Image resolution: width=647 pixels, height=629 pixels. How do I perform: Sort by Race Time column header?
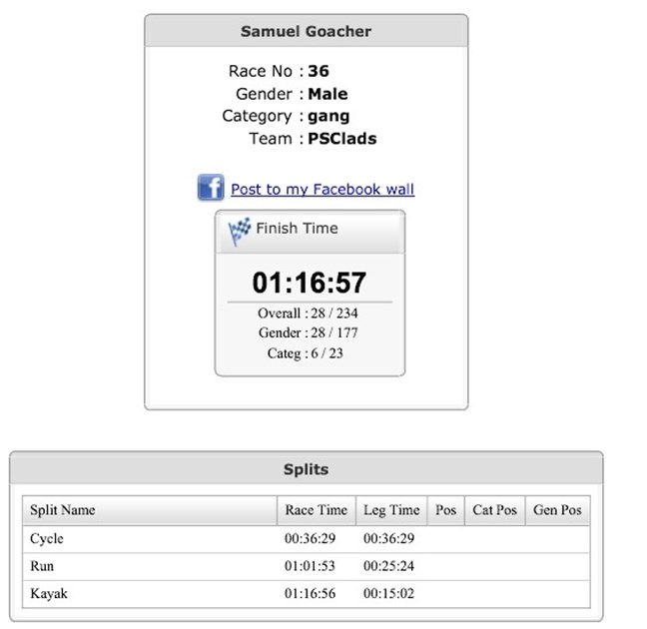pos(316,510)
